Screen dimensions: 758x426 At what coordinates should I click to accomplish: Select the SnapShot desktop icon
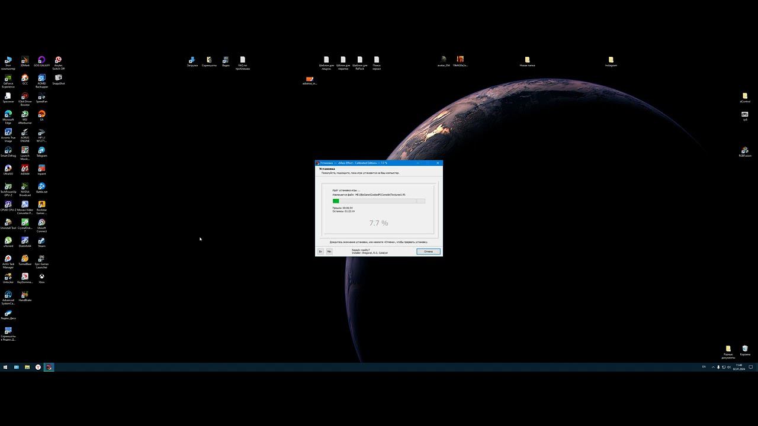click(x=58, y=80)
